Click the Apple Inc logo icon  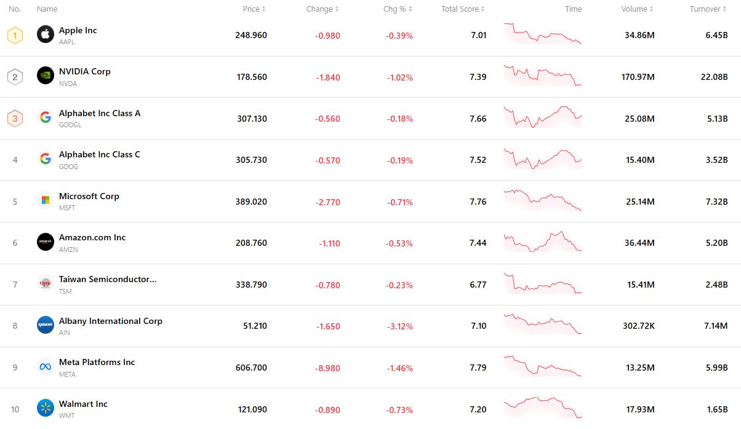(46, 35)
